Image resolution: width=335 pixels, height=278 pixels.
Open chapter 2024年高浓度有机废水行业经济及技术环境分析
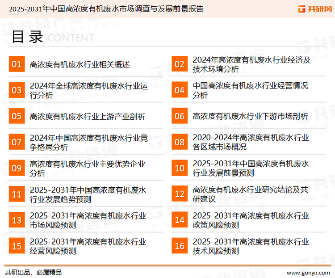(251, 64)
